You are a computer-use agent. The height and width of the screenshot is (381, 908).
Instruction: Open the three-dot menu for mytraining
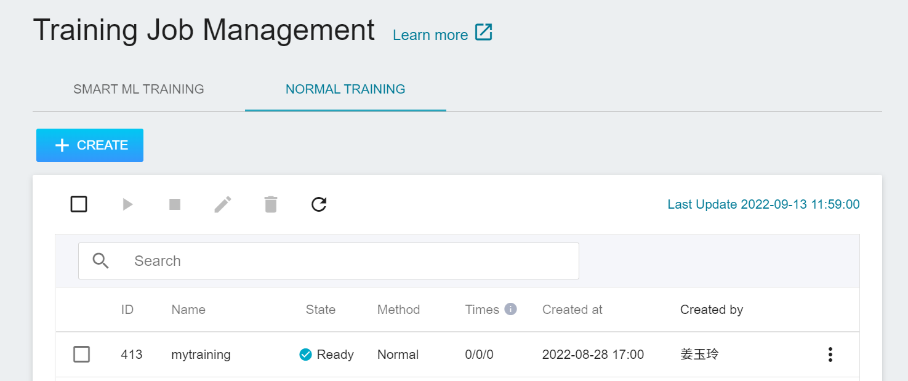pyautogui.click(x=830, y=355)
